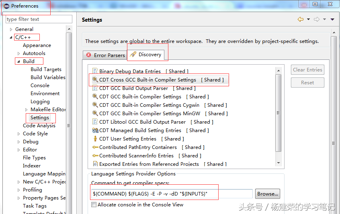The height and width of the screenshot is (214, 340).
Task: Click the Discovery tab wand icon
Action: (x=133, y=54)
